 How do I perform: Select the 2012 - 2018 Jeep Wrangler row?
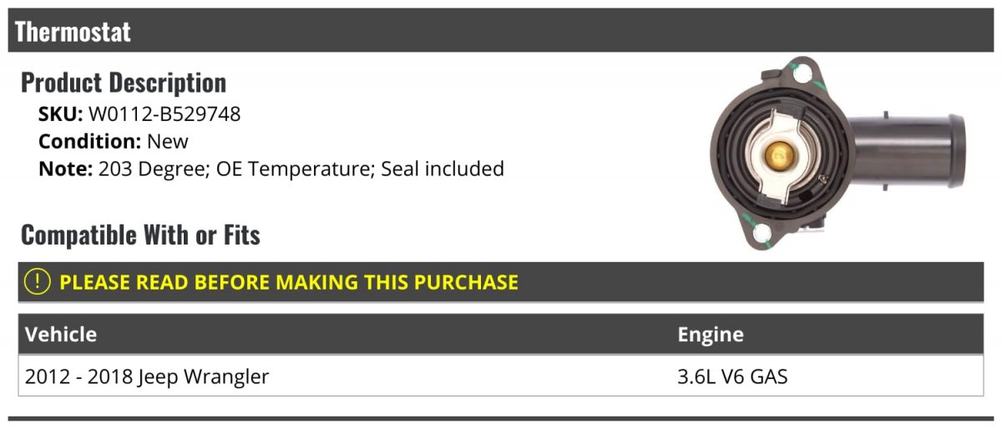(501, 376)
